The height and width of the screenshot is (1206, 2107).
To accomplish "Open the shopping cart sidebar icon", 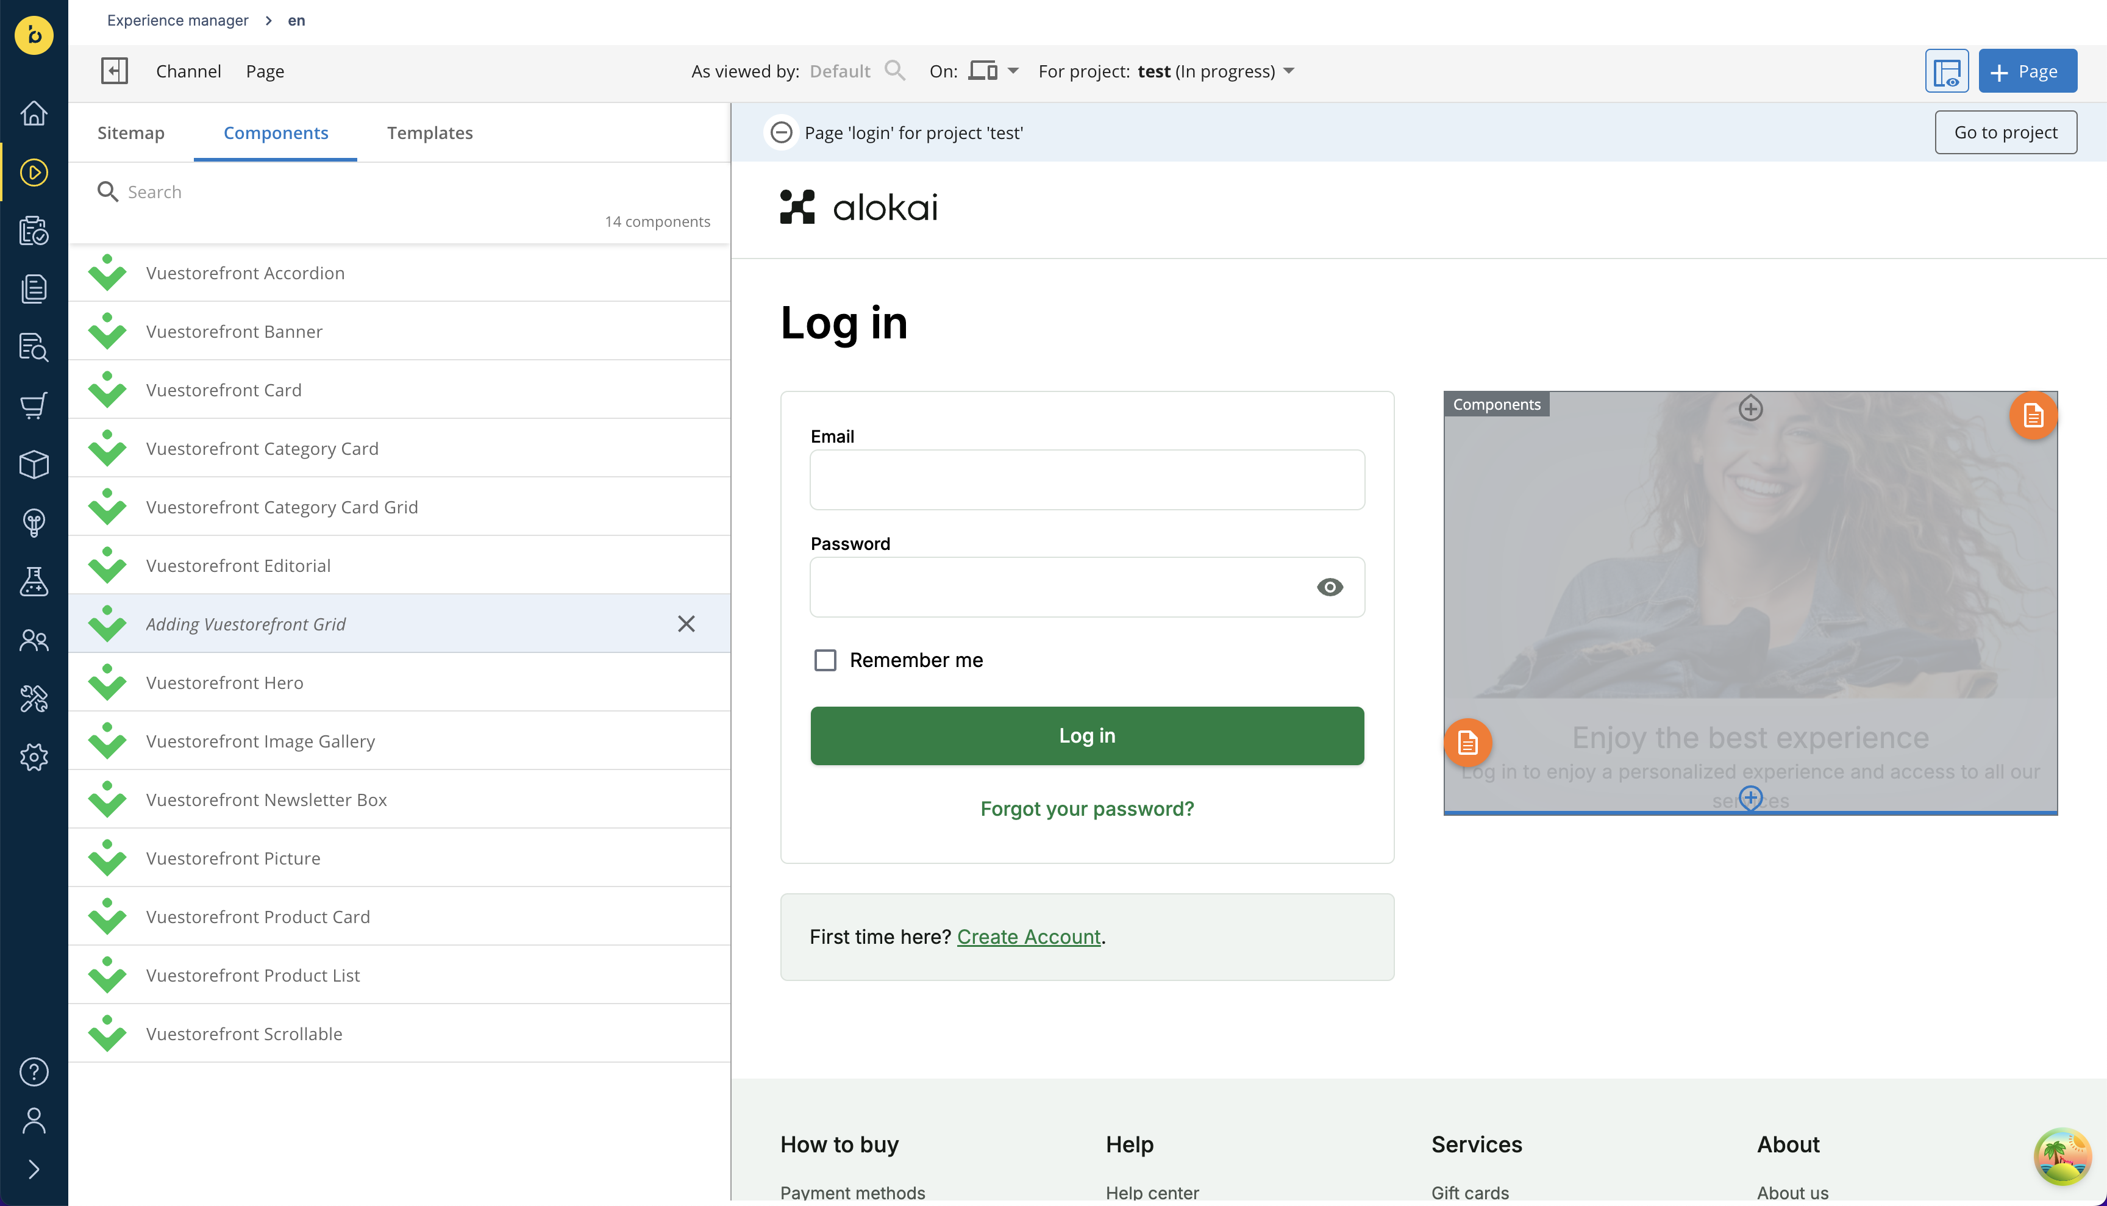I will (x=34, y=406).
